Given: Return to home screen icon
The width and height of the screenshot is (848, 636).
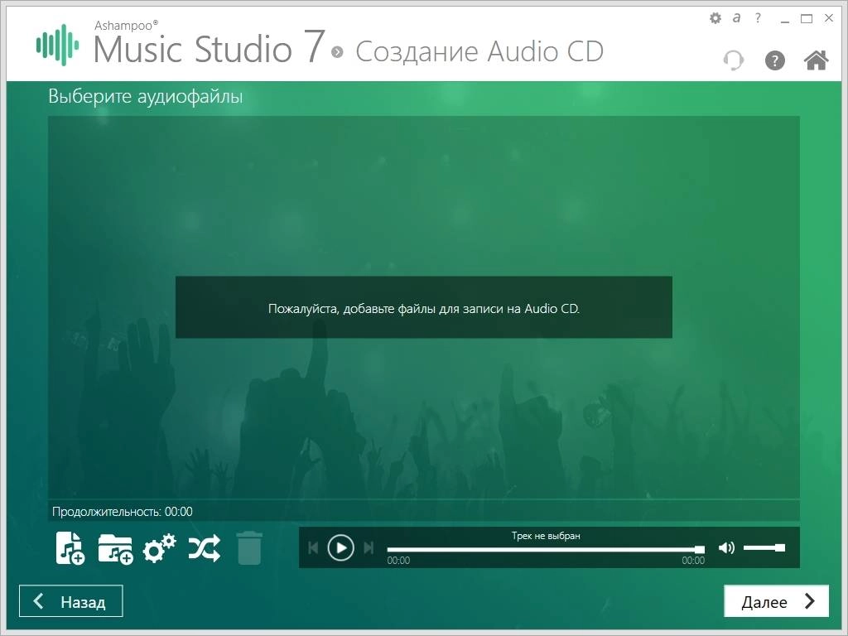Looking at the screenshot, I should [816, 60].
